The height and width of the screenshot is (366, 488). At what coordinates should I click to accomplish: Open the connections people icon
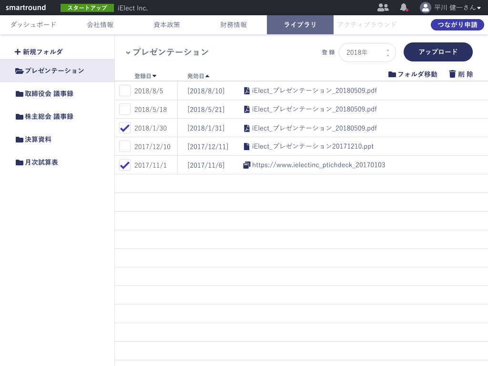(x=383, y=7)
